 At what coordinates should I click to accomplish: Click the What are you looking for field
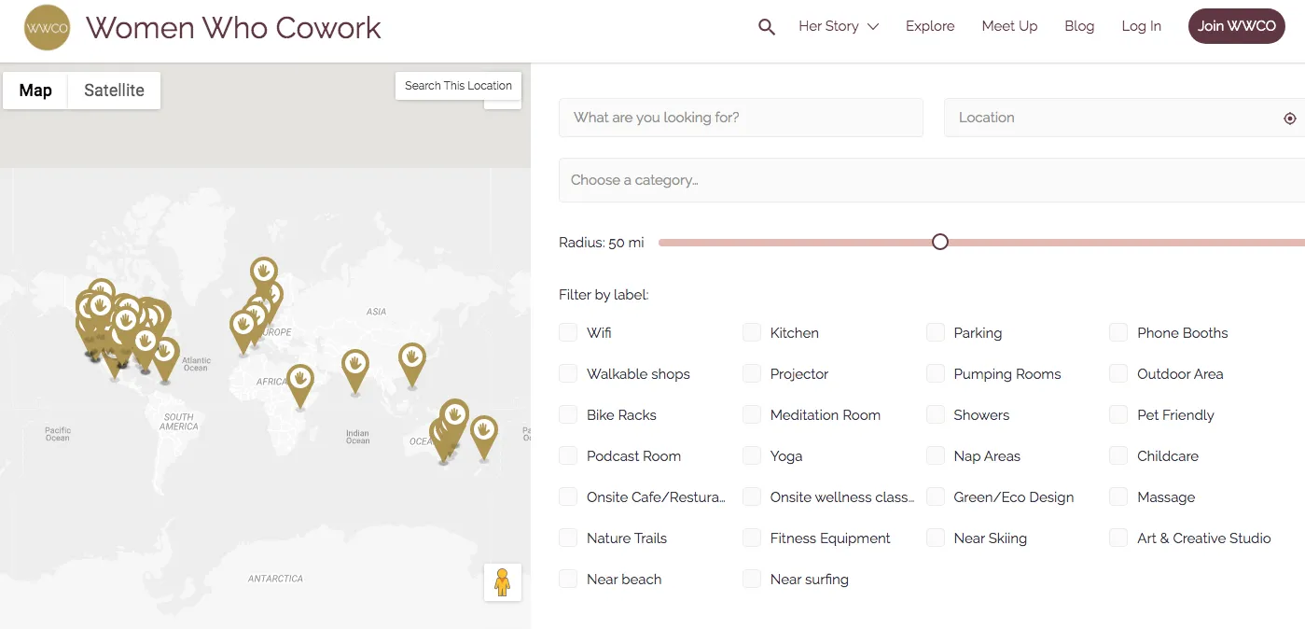(x=741, y=118)
